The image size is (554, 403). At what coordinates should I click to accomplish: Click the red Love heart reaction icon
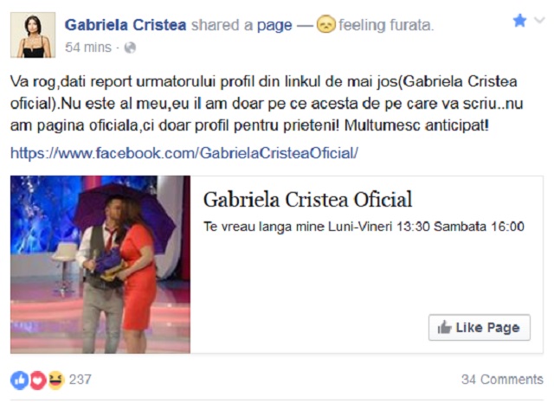(x=38, y=380)
